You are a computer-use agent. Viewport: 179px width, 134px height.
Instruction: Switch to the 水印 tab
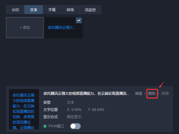click(15, 10)
